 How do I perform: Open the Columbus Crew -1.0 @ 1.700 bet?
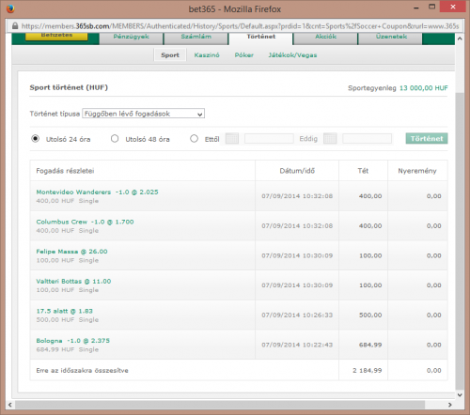(x=85, y=222)
